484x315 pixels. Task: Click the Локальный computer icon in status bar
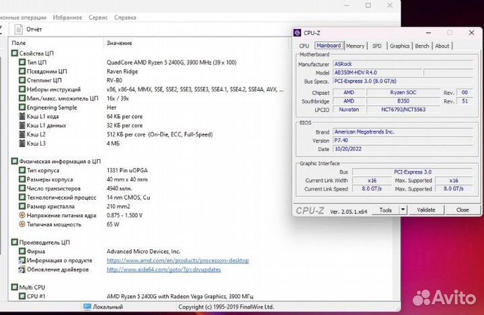pyautogui.click(x=87, y=307)
